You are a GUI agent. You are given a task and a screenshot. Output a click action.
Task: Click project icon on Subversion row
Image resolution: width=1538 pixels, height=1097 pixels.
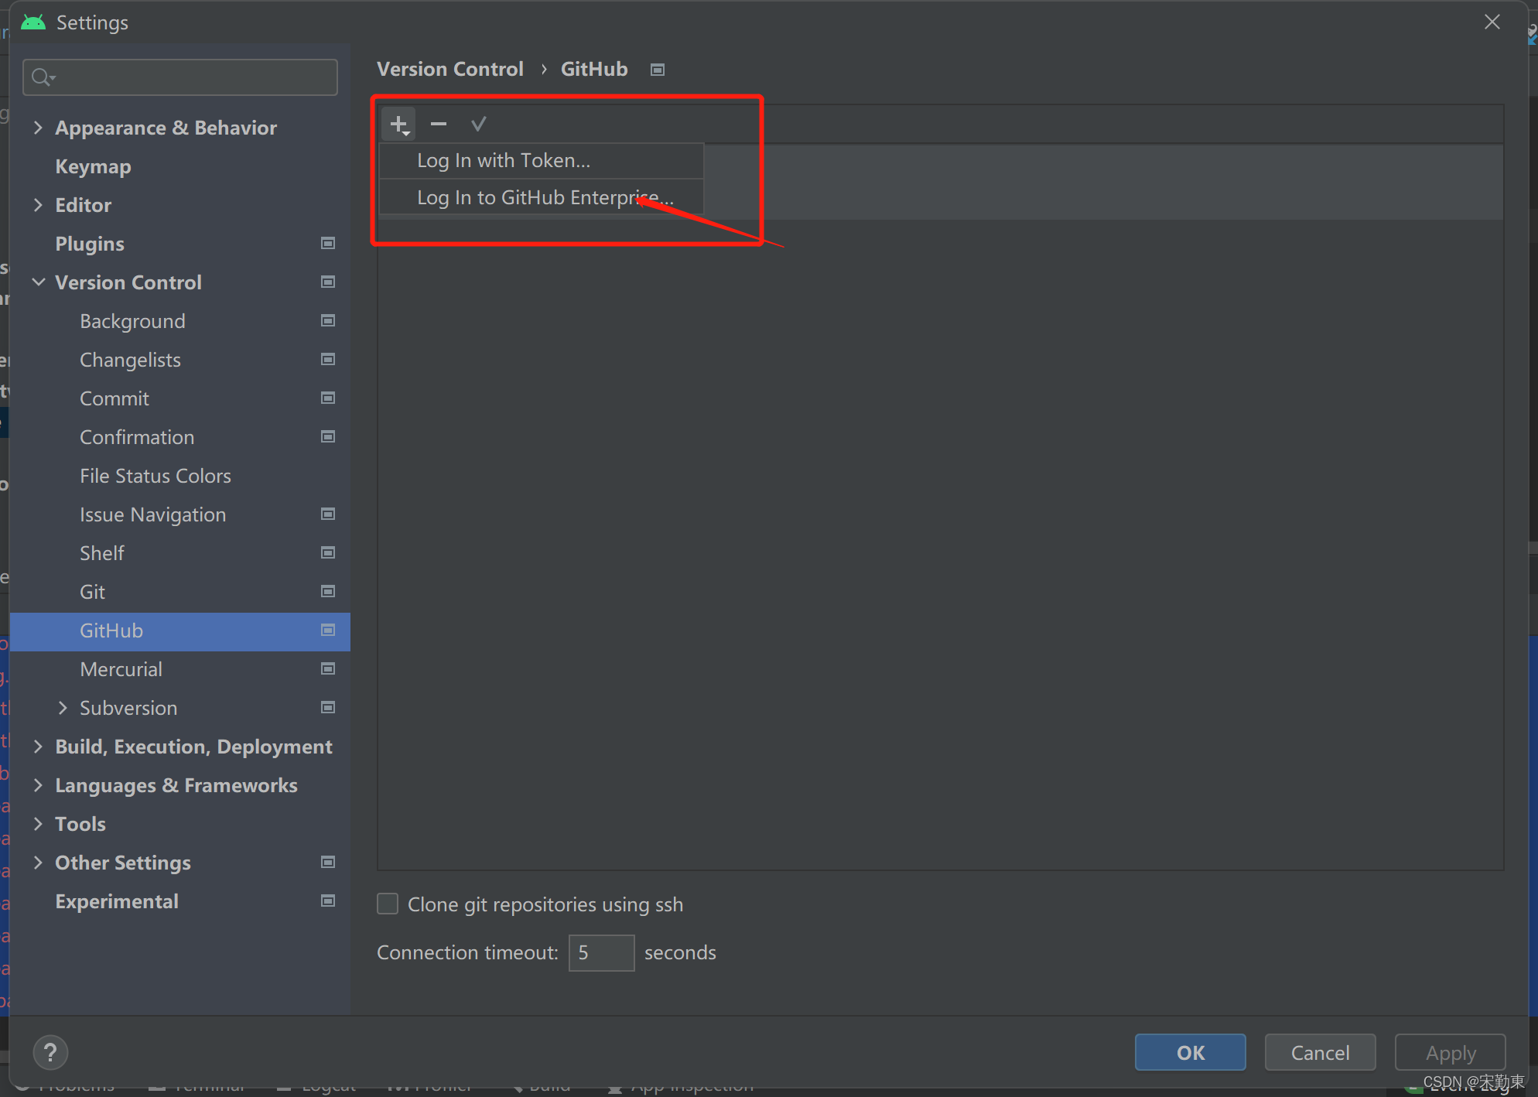[328, 708]
